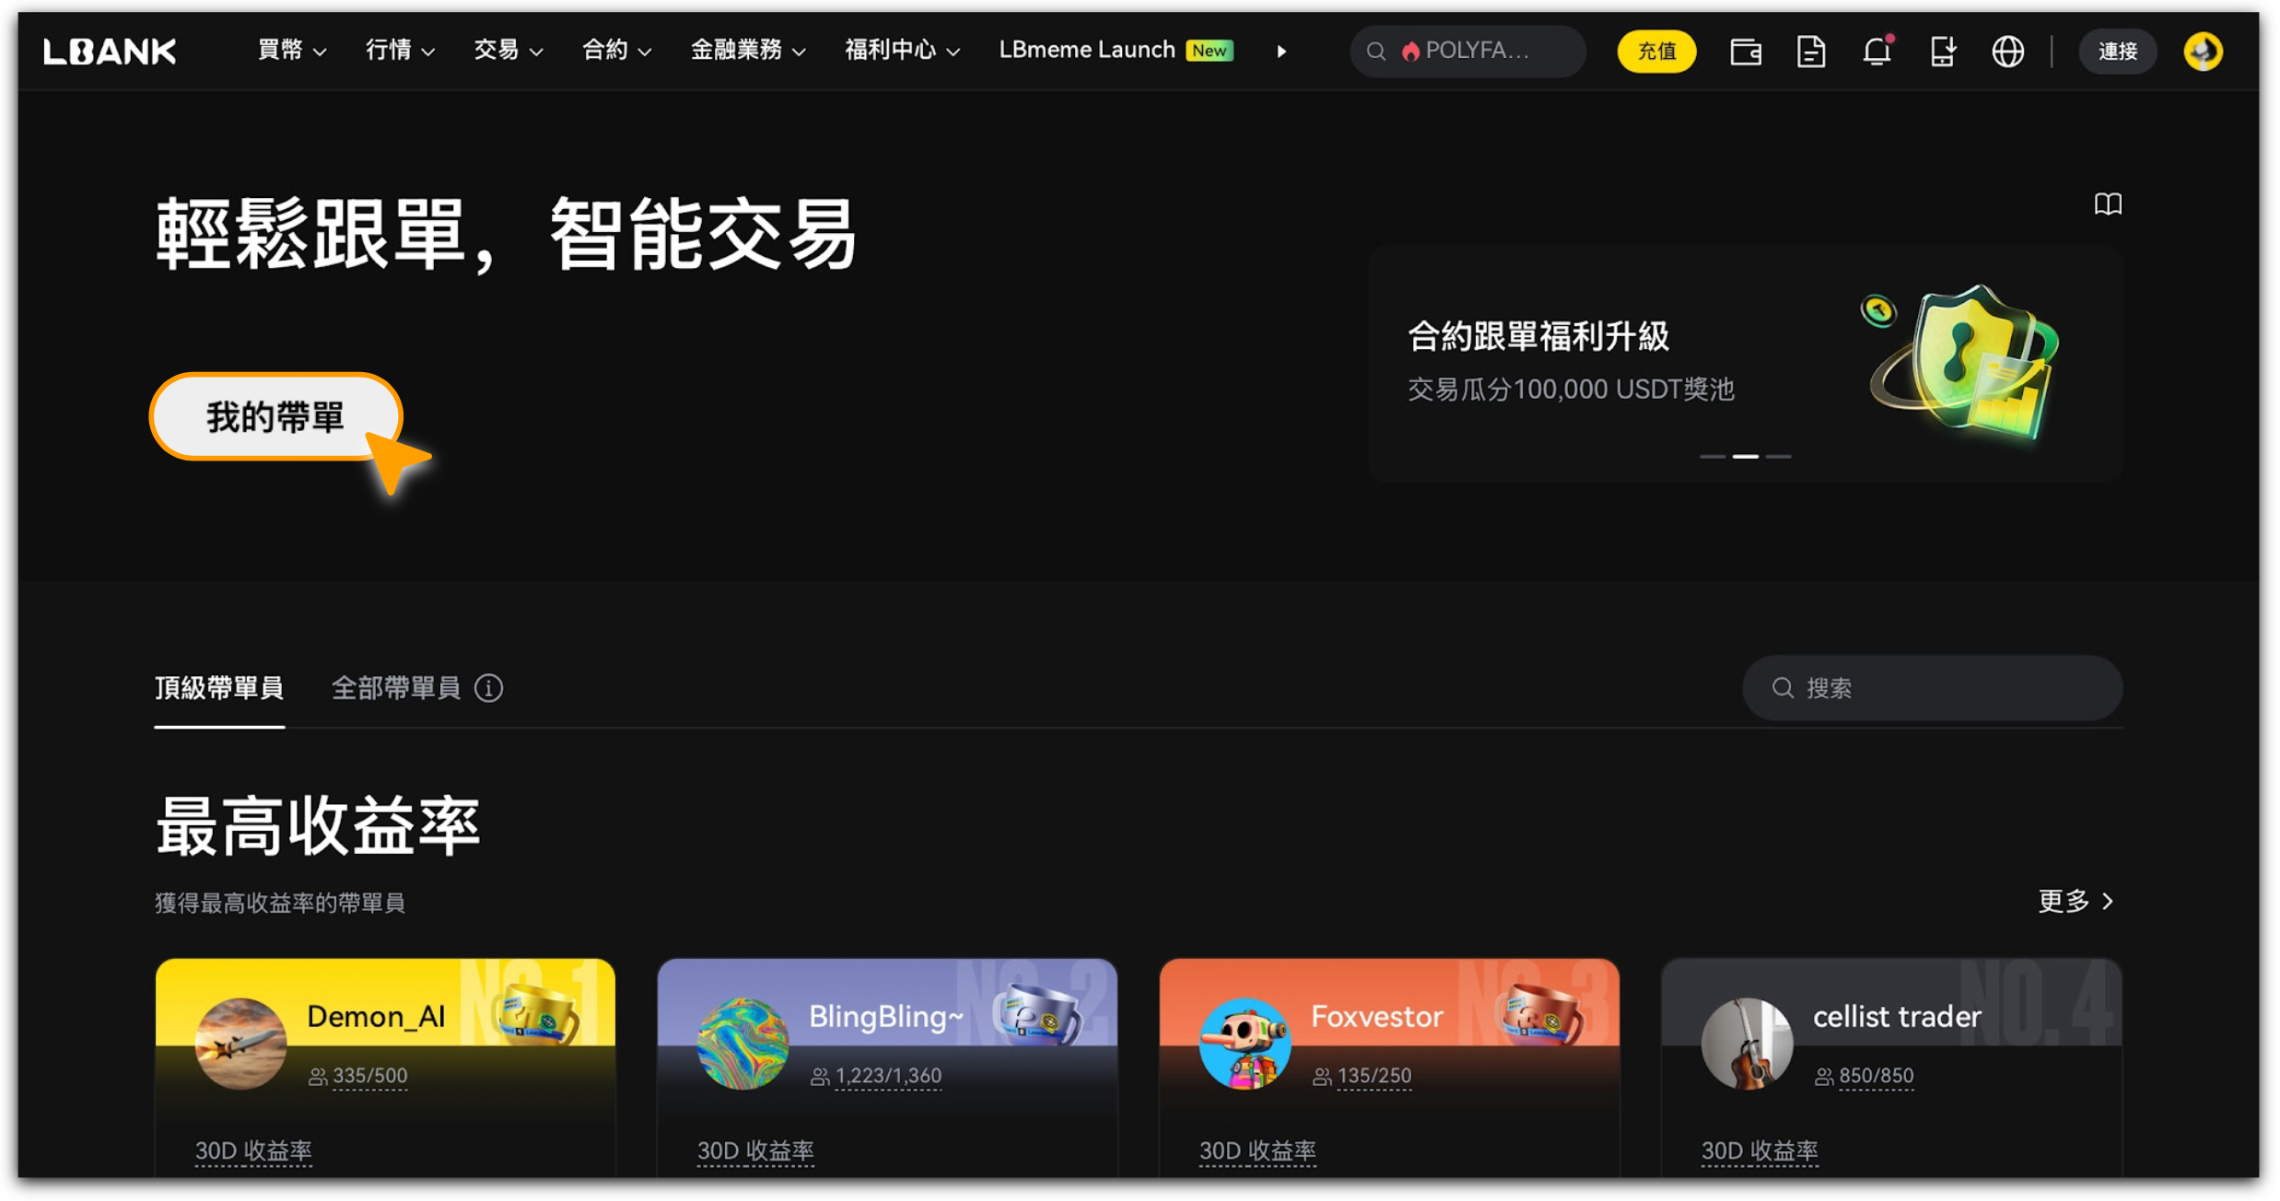2280x1201 pixels.
Task: Open Demon_AI trader avatar
Action: click(241, 1044)
